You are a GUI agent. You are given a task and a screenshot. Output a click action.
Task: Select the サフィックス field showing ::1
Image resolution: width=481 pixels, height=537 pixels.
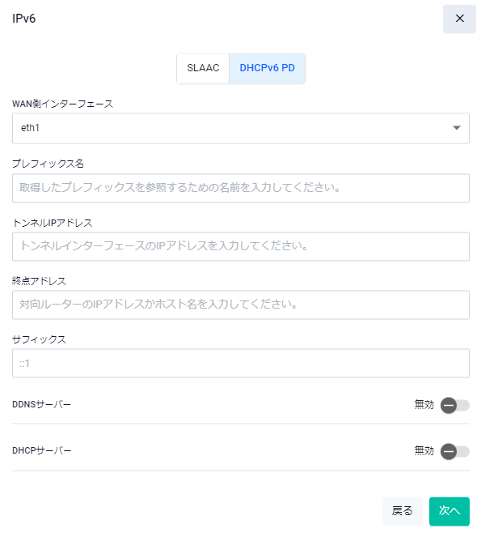241,363
